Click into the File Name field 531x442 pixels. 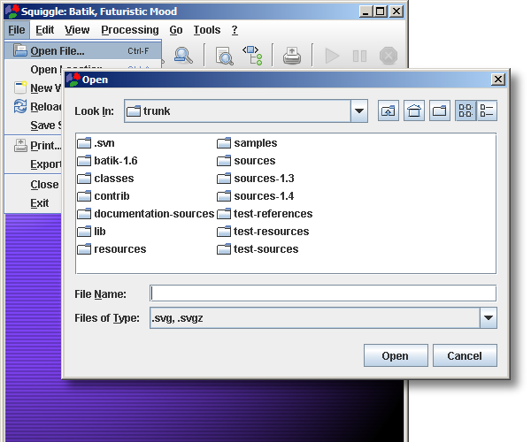click(x=323, y=293)
